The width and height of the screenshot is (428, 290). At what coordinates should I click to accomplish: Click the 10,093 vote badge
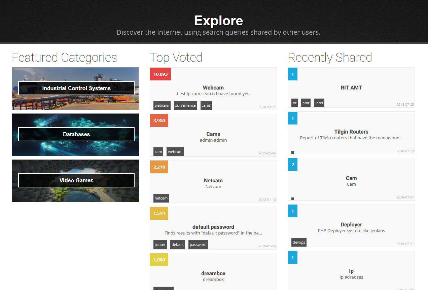(x=160, y=74)
